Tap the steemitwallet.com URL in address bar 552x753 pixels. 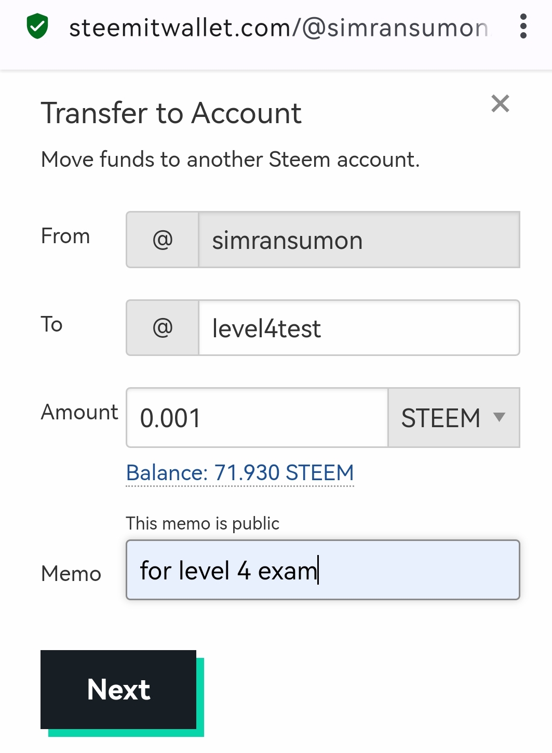278,28
